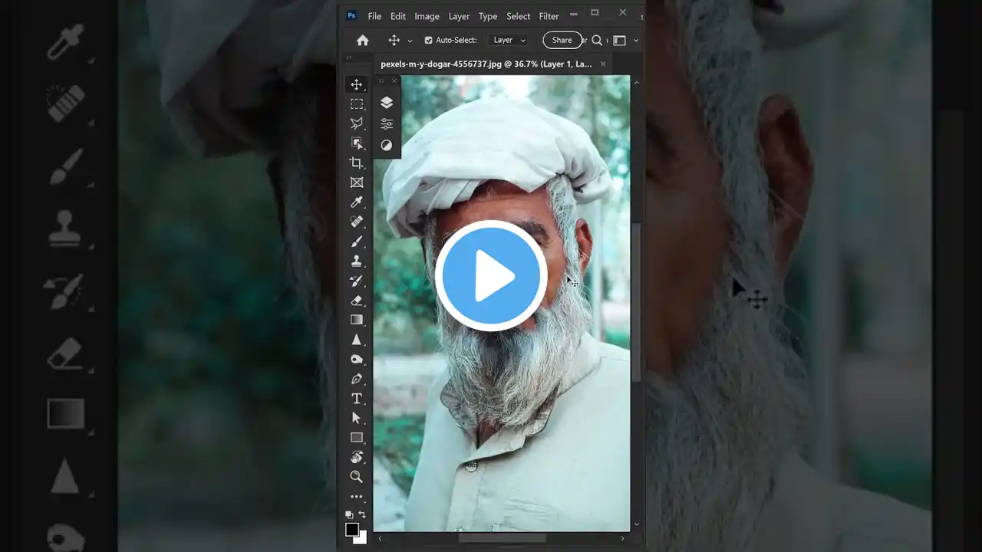Select the Zoom tool
Screen dimensions: 982x552
click(x=356, y=477)
